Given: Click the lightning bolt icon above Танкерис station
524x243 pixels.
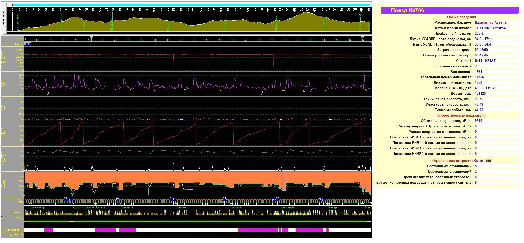Looking at the screenshot, I should pyautogui.click(x=323, y=200).
